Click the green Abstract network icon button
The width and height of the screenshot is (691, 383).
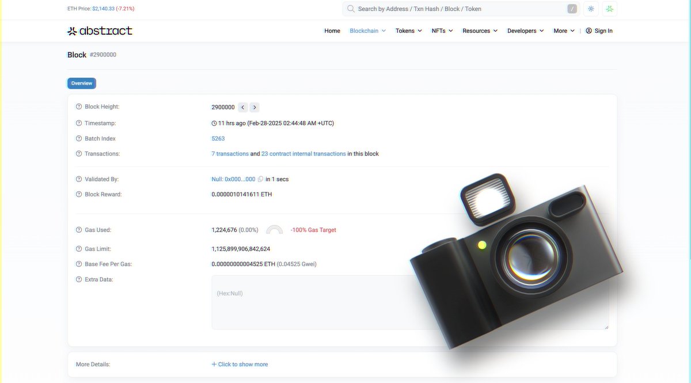(610, 9)
